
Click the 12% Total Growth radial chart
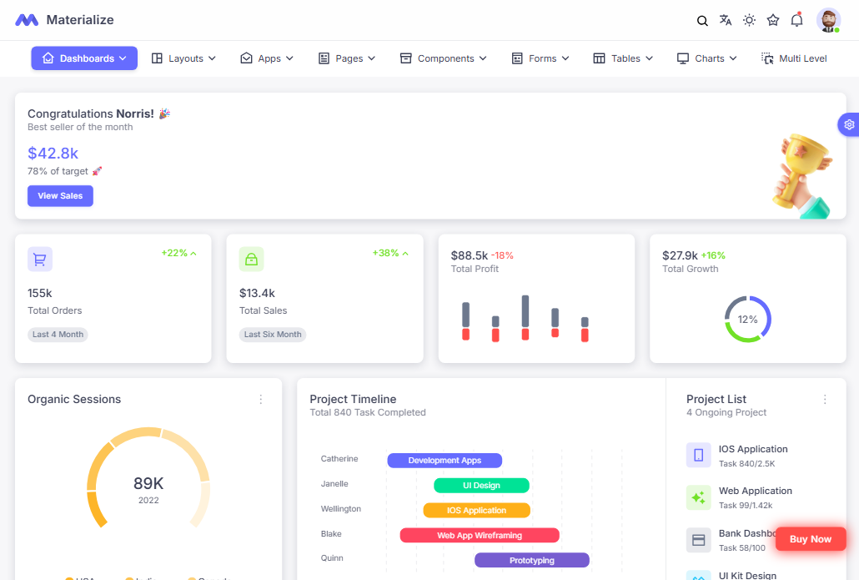(748, 319)
